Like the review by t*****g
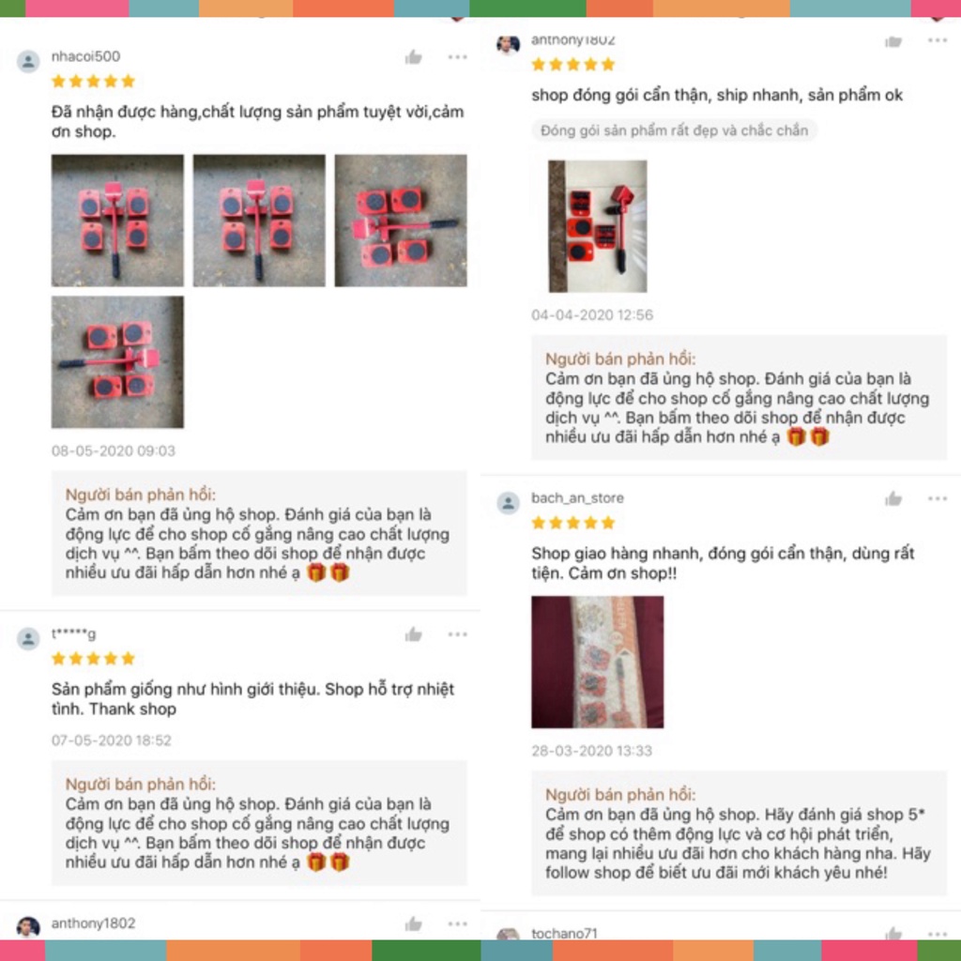 click(x=414, y=634)
